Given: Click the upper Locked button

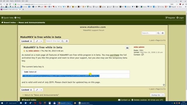Looking at the screenshot, I should tap(27, 41).
